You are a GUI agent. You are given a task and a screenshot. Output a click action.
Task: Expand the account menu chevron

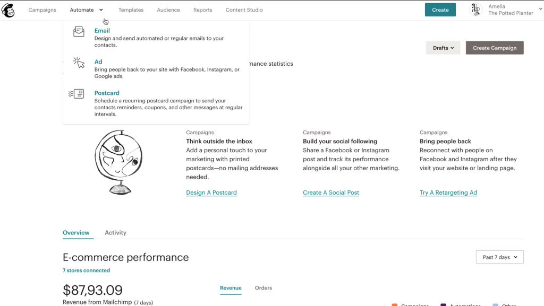pos(540,10)
